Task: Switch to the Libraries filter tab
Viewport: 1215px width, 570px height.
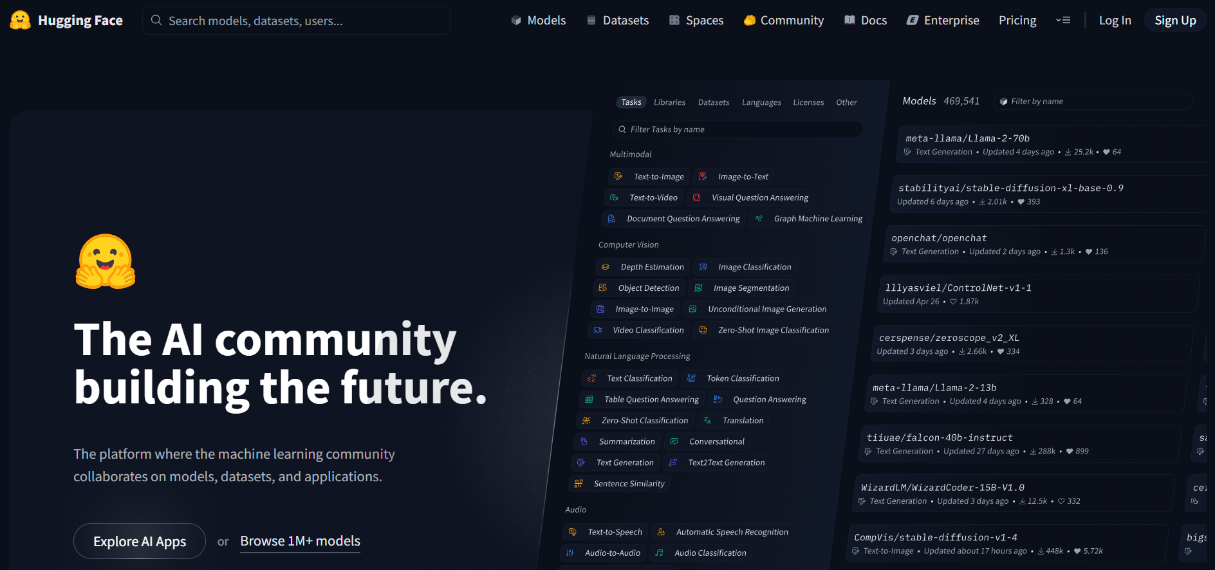Action: coord(669,102)
